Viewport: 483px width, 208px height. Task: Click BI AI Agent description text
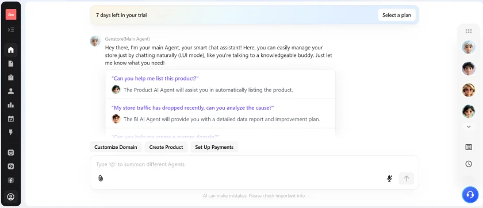pyautogui.click(x=222, y=120)
